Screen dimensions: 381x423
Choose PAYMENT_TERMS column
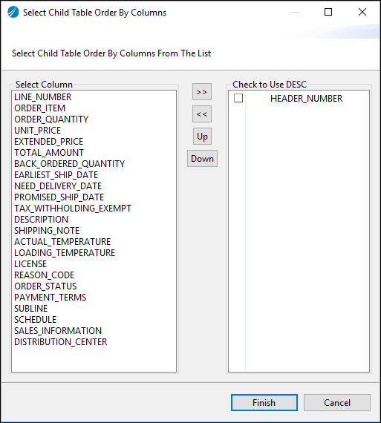point(51,298)
